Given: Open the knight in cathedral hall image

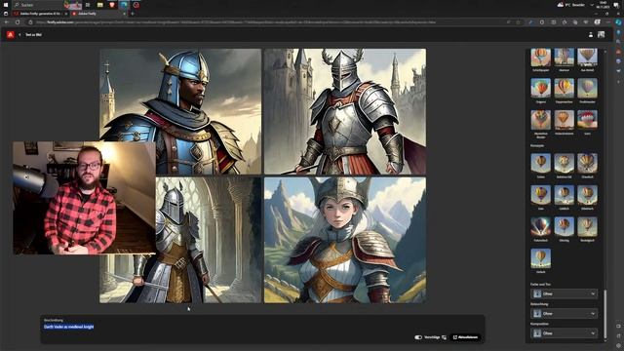Looking at the screenshot, I should [208, 240].
